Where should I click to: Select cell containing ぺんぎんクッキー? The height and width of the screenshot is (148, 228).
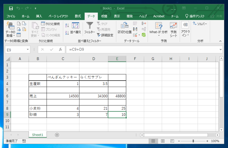point(63,77)
